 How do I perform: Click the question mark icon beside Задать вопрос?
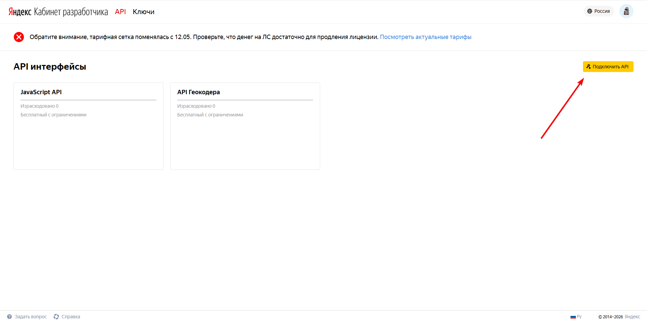[x=9, y=317]
